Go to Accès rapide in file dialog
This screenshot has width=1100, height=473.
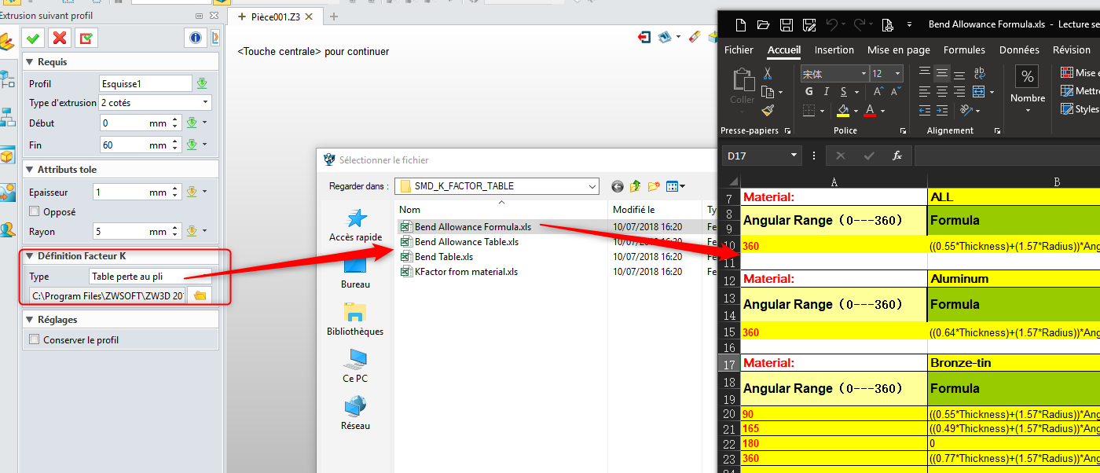point(355,225)
